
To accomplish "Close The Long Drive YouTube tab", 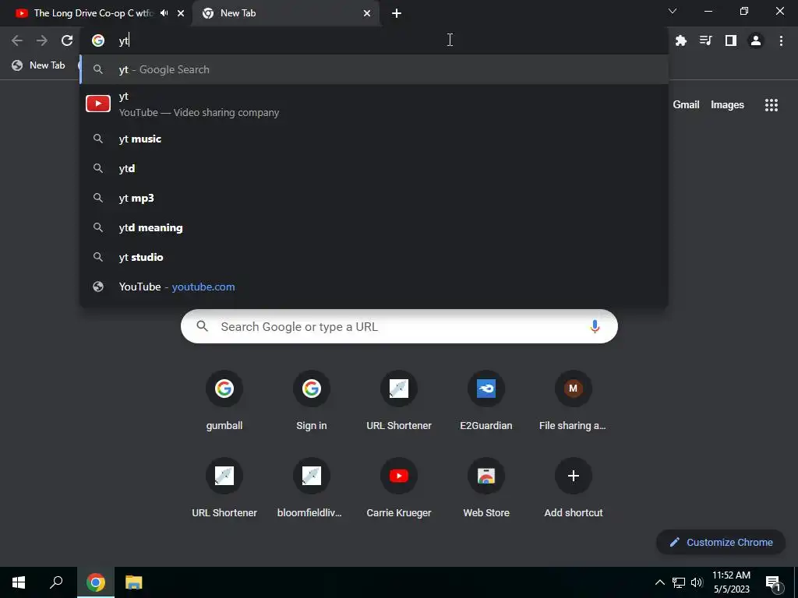I will pyautogui.click(x=181, y=14).
